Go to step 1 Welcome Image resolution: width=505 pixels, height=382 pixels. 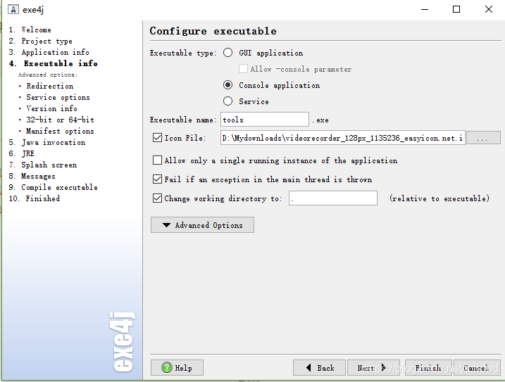coord(30,30)
